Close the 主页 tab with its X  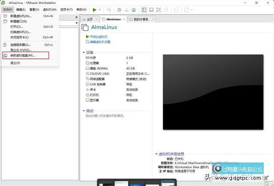coord(97,19)
